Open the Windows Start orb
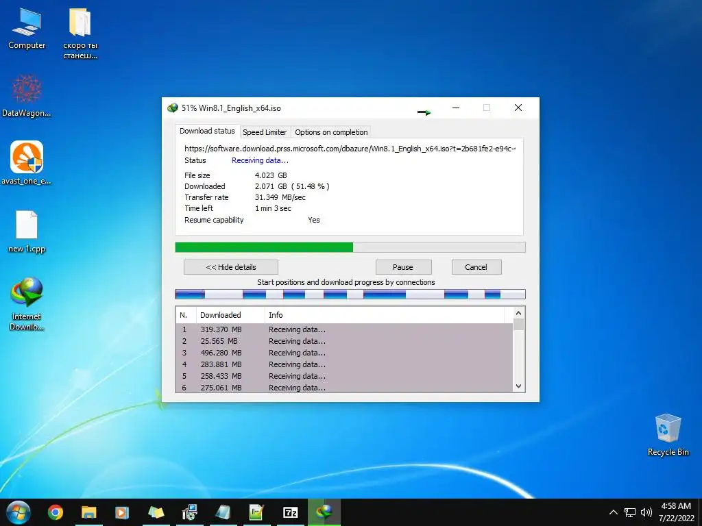702x526 pixels. (x=19, y=512)
